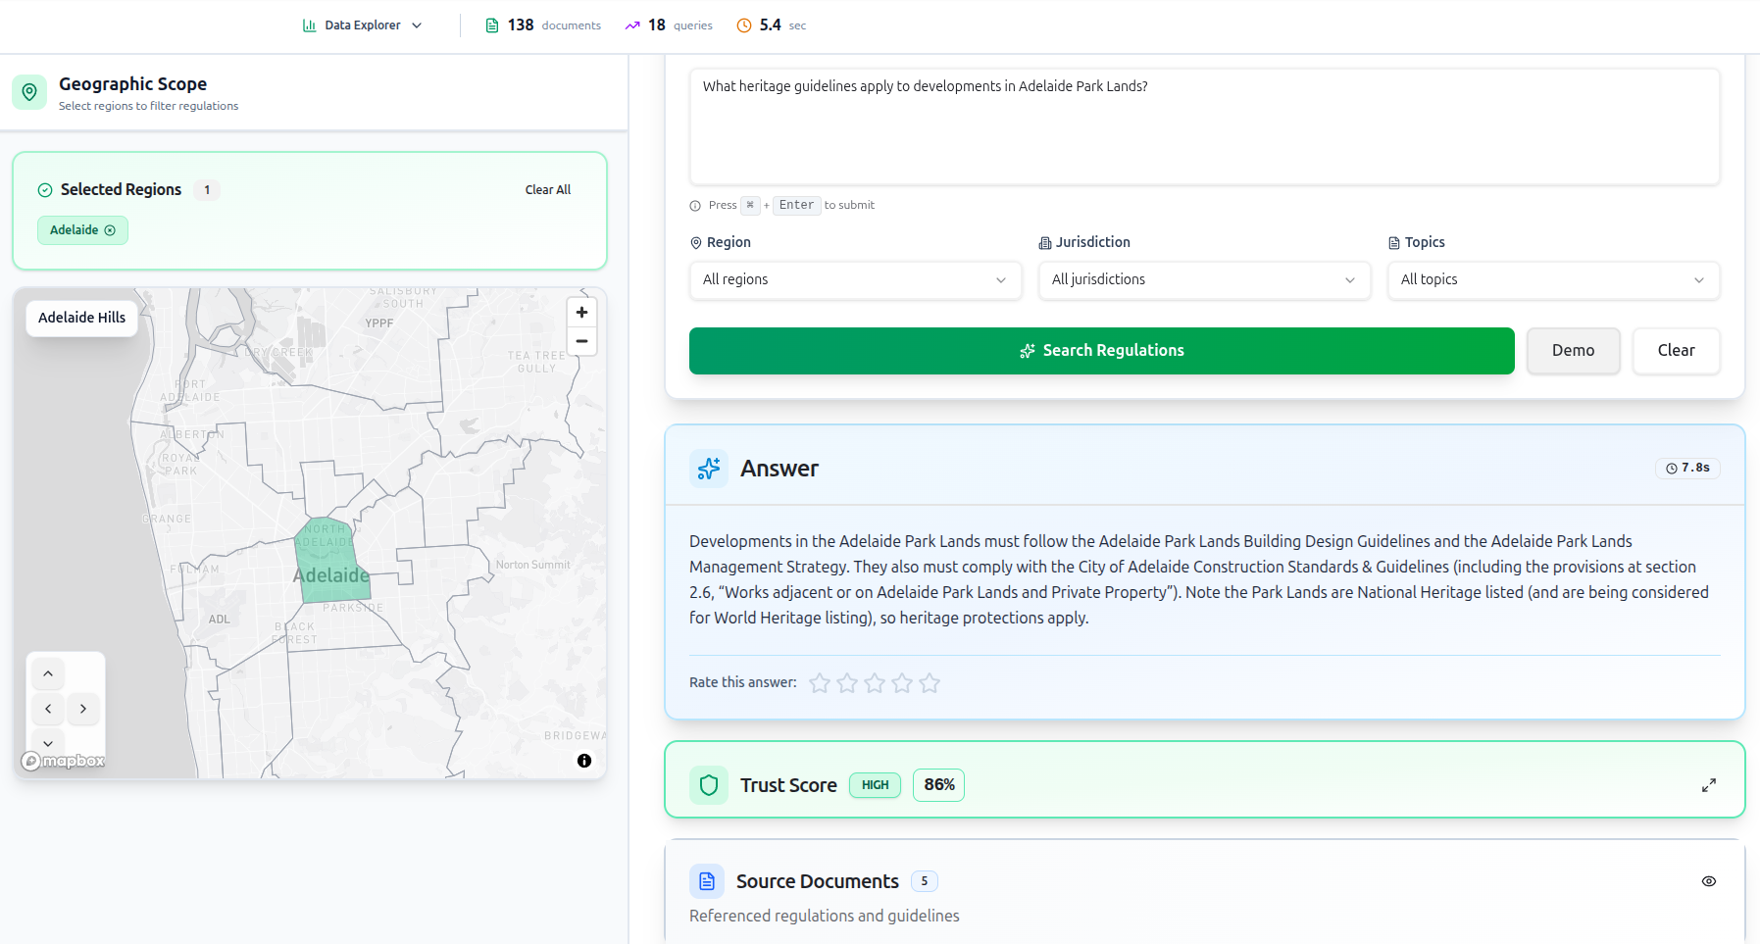Click the Search Regulations button
The width and height of the screenshot is (1760, 944).
pyautogui.click(x=1101, y=351)
